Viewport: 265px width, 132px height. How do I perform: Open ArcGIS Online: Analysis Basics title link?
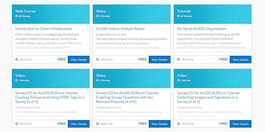tap(120, 29)
